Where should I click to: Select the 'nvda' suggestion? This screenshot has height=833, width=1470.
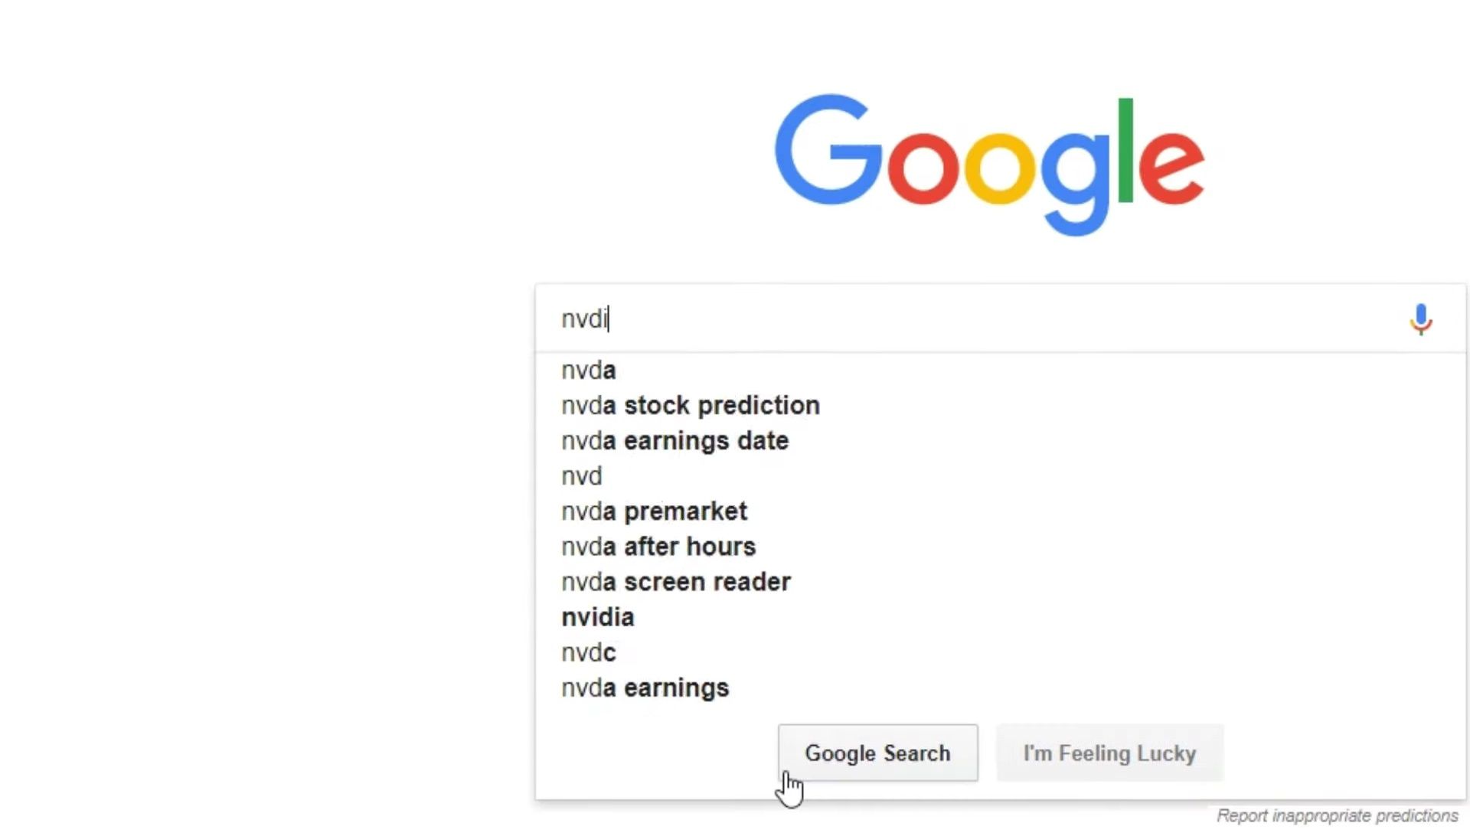pyautogui.click(x=1000, y=371)
